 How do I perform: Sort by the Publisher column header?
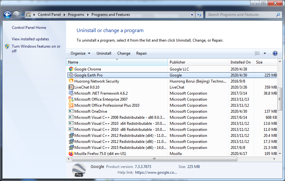198,62
